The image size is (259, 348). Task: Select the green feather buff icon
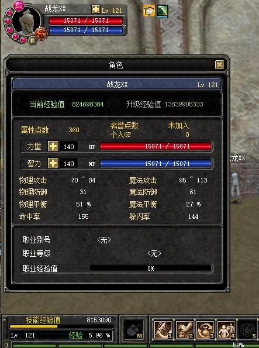click(162, 11)
